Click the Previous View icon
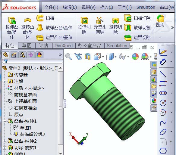176x155 pixels. point(78,56)
